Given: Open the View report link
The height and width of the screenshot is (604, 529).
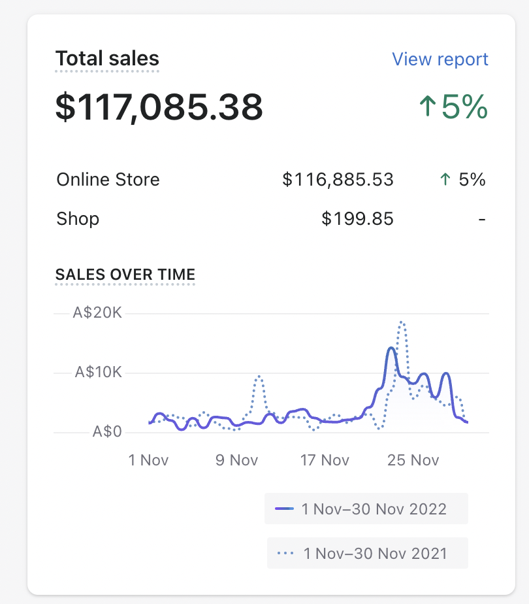Looking at the screenshot, I should pyautogui.click(x=440, y=59).
